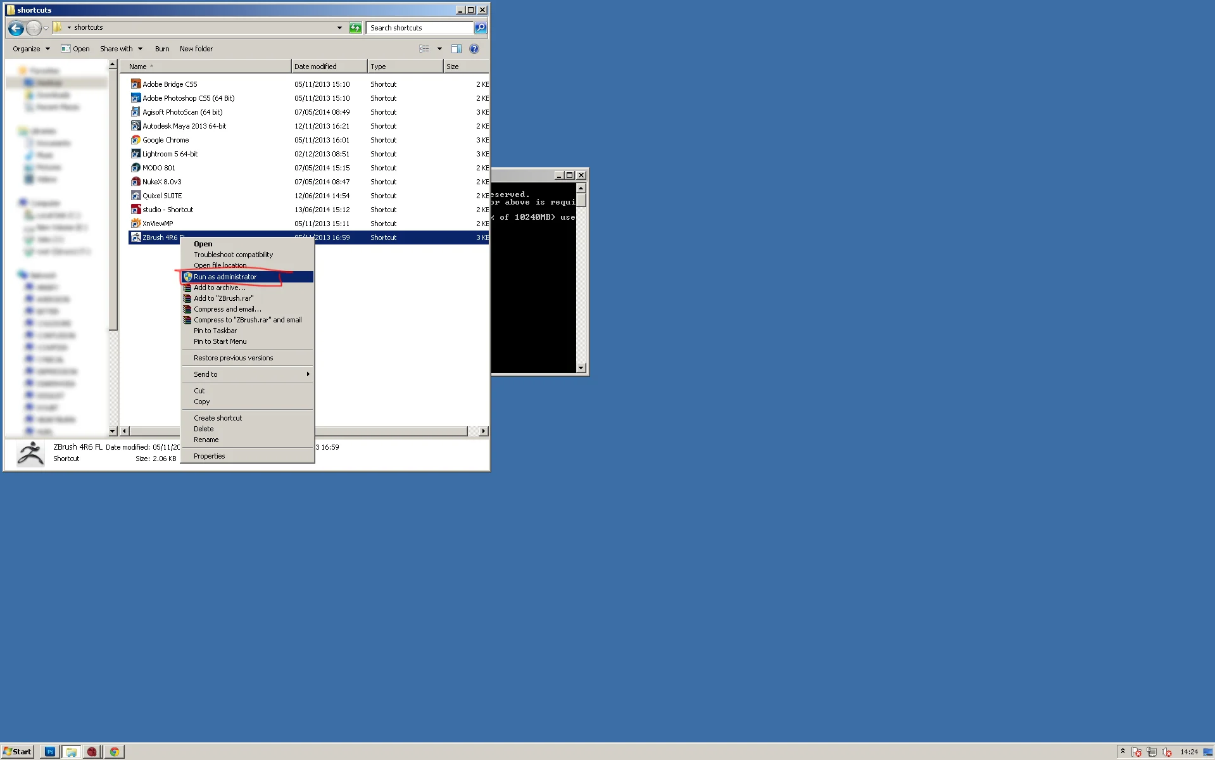The width and height of the screenshot is (1215, 760).
Task: Select Agisoft PhotoScan (64 bit) shortcut icon
Action: click(135, 111)
